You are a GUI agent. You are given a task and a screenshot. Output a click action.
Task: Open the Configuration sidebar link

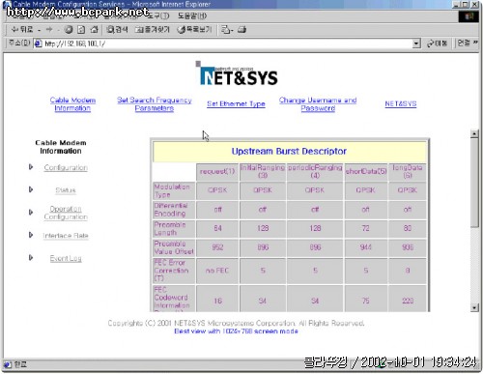pos(66,167)
